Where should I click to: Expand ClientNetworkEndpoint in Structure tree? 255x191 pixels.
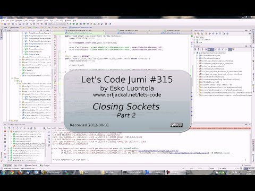[197, 58]
